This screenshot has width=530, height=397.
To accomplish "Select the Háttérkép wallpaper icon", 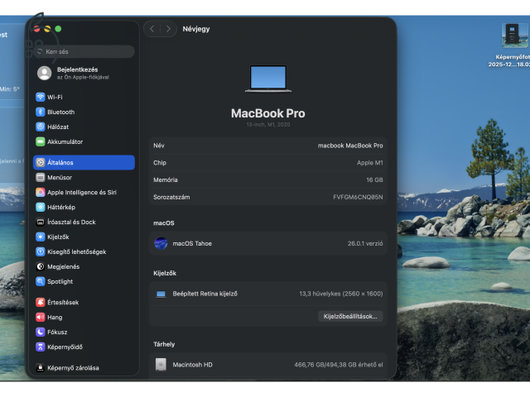I will click(x=41, y=208).
